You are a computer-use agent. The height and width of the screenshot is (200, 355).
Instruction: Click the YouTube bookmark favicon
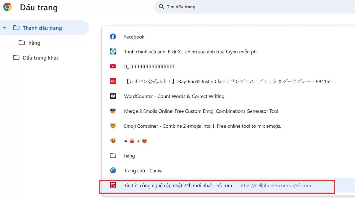(x=113, y=66)
